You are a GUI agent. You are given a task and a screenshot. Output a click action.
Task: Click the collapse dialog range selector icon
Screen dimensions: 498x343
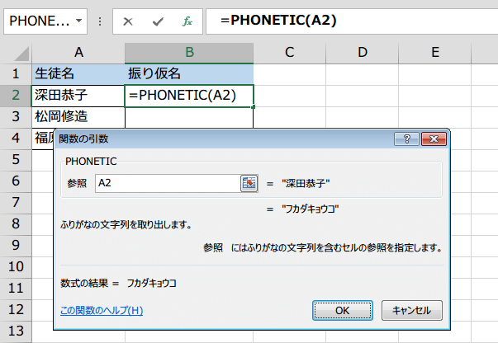coord(249,184)
